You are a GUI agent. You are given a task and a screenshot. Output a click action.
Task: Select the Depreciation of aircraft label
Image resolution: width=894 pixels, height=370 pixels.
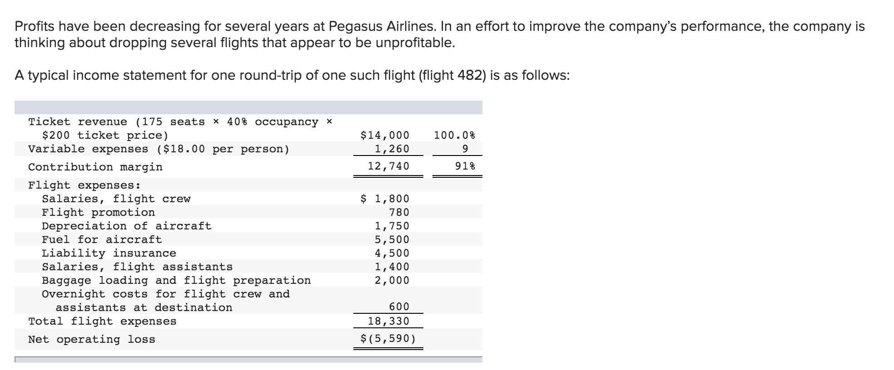click(x=126, y=226)
